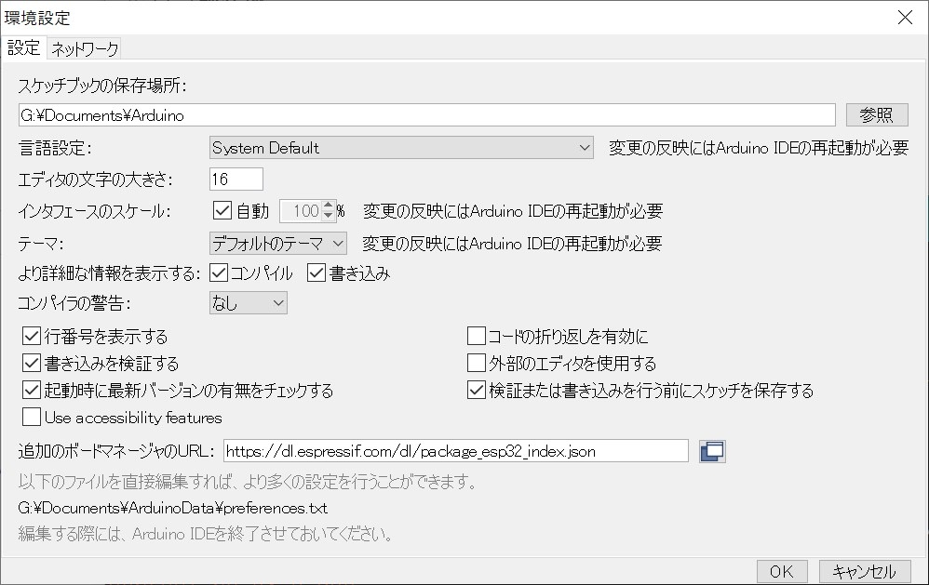Uncheck the 書き込み verbose output checkbox
This screenshot has height=585, width=929.
(x=316, y=273)
